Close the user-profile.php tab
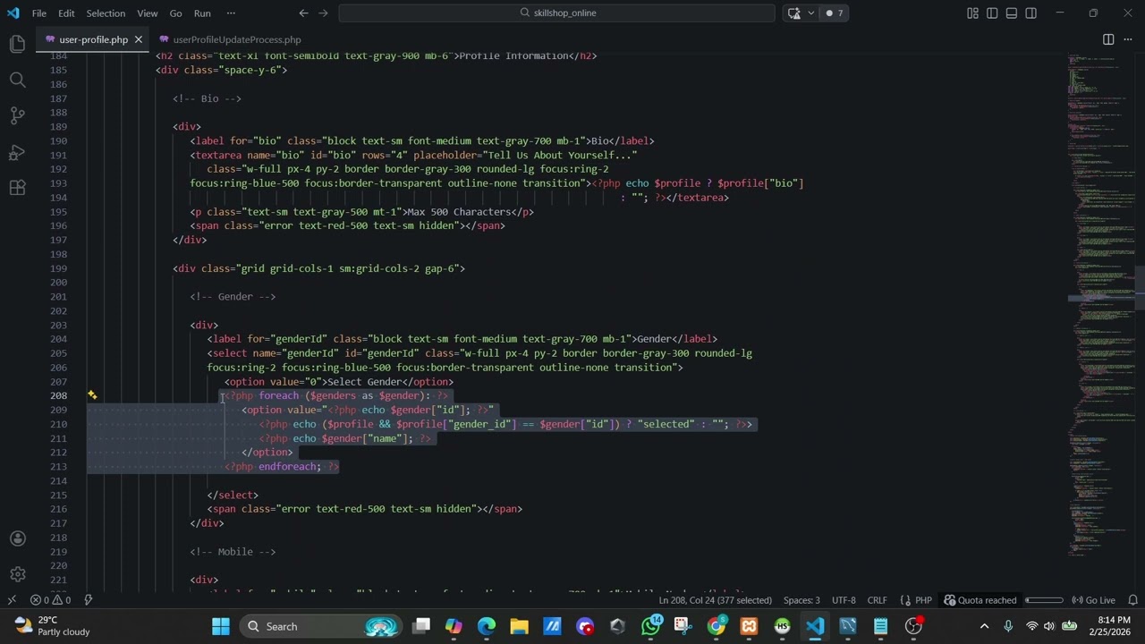 coord(139,39)
